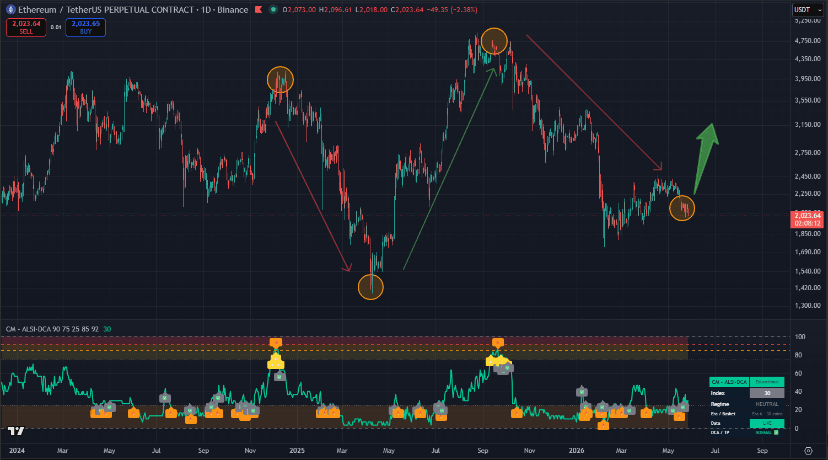Click the Ethereum / TetherUS PERPETUAL CONTRACT title

133,10
